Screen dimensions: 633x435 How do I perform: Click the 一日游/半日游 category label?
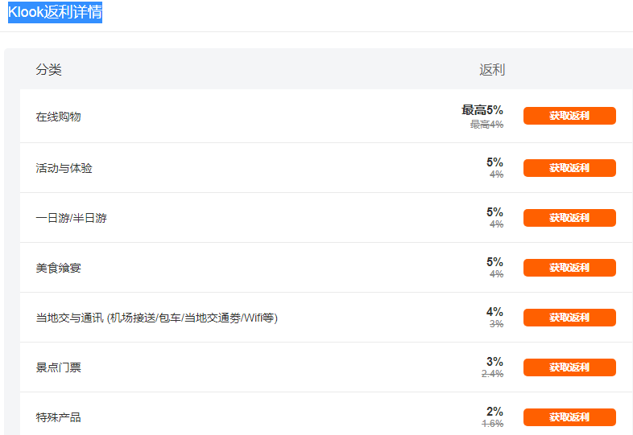pyautogui.click(x=71, y=218)
